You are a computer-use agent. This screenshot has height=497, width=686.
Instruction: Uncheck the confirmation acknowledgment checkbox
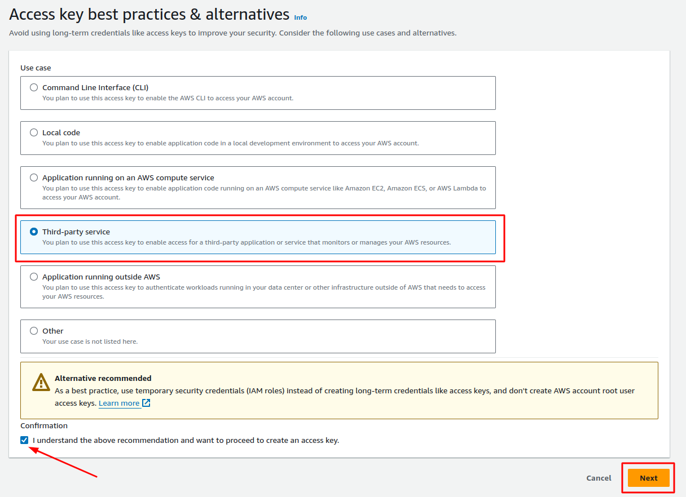pos(24,440)
